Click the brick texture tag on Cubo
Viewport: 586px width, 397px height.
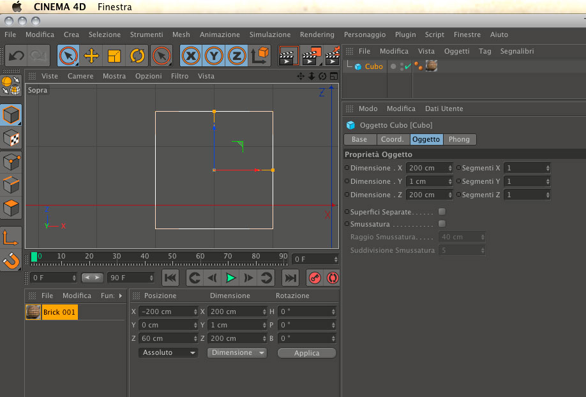click(432, 66)
